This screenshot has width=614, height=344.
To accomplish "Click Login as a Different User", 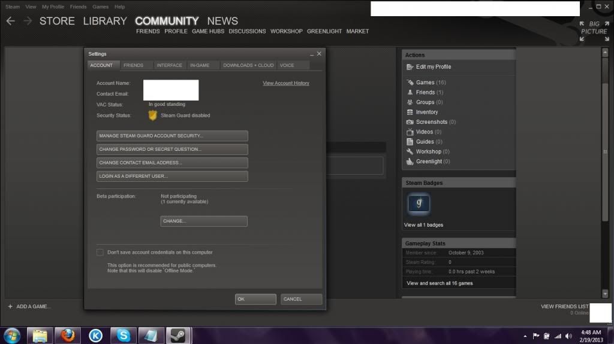I will click(172, 176).
